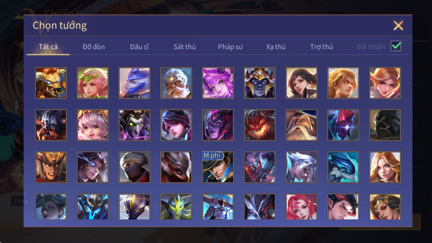
Task: Open the Pháp sư hero tab
Action: click(x=230, y=47)
